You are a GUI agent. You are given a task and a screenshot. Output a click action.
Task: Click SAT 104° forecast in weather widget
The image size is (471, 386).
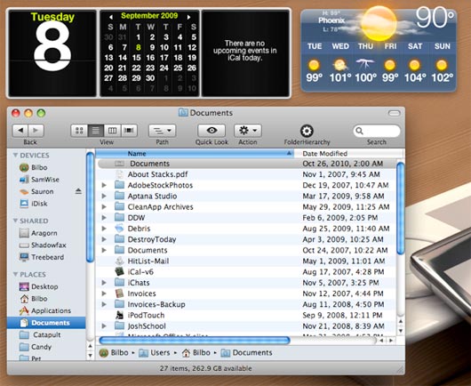(x=415, y=64)
